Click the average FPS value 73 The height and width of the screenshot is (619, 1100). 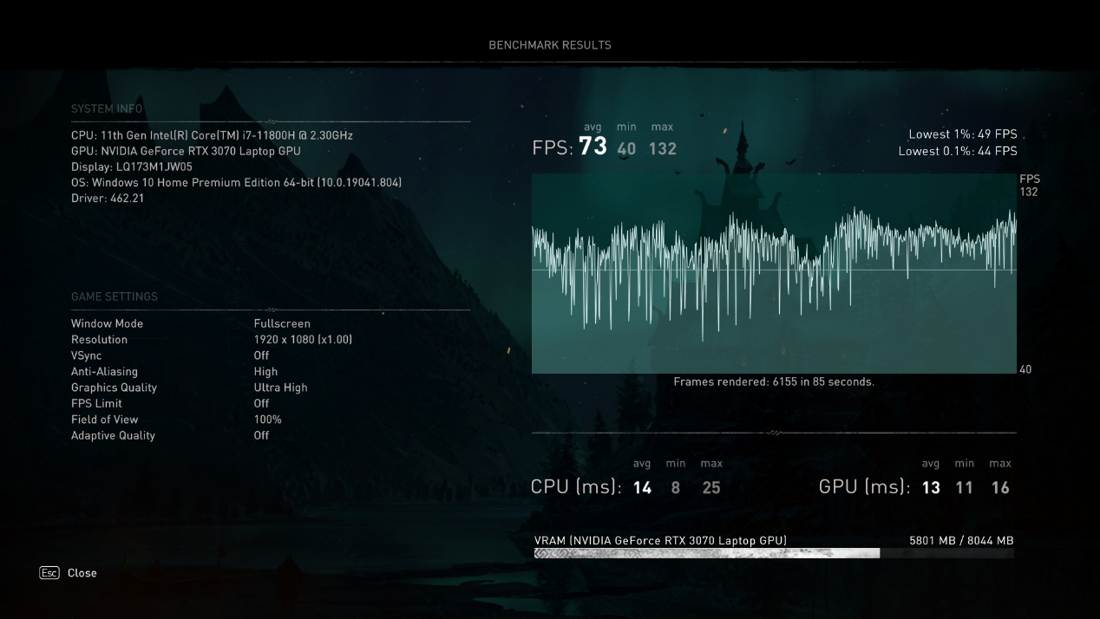coord(593,146)
